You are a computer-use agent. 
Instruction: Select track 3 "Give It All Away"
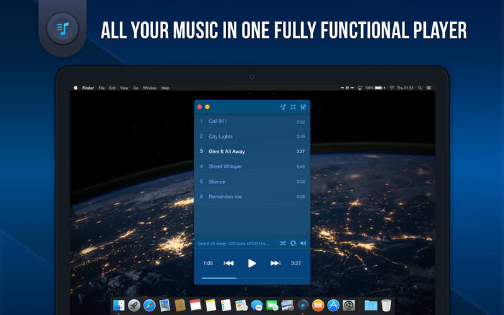[253, 151]
